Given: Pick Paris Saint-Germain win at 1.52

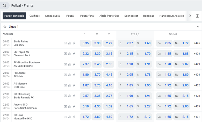Looking at the screenshot, I should (x=109, y=106).
